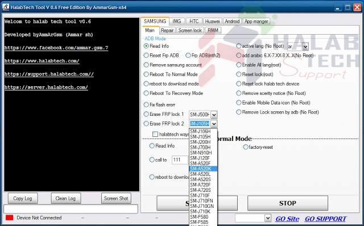Choose SM-A520L from model list
364x226 pixels.
coord(203,174)
